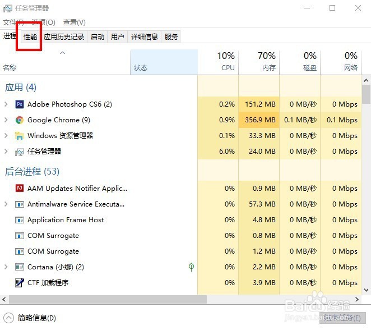Click the 后台进程 (53) group heading

click(x=32, y=172)
